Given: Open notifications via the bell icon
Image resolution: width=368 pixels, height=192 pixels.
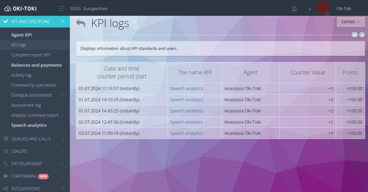Looking at the screenshot, I should click(x=294, y=9).
